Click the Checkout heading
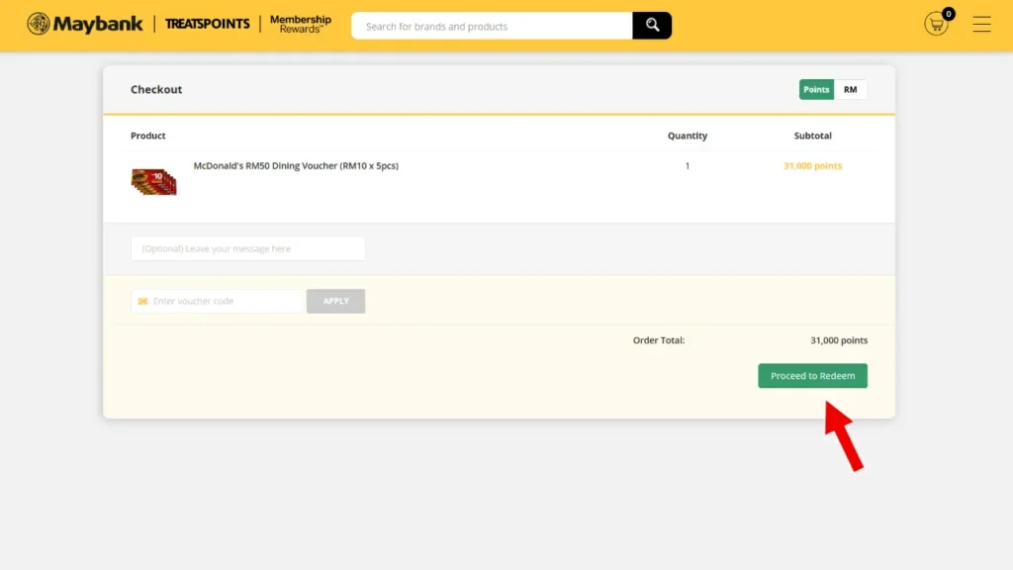Image resolution: width=1013 pixels, height=570 pixels. (156, 90)
